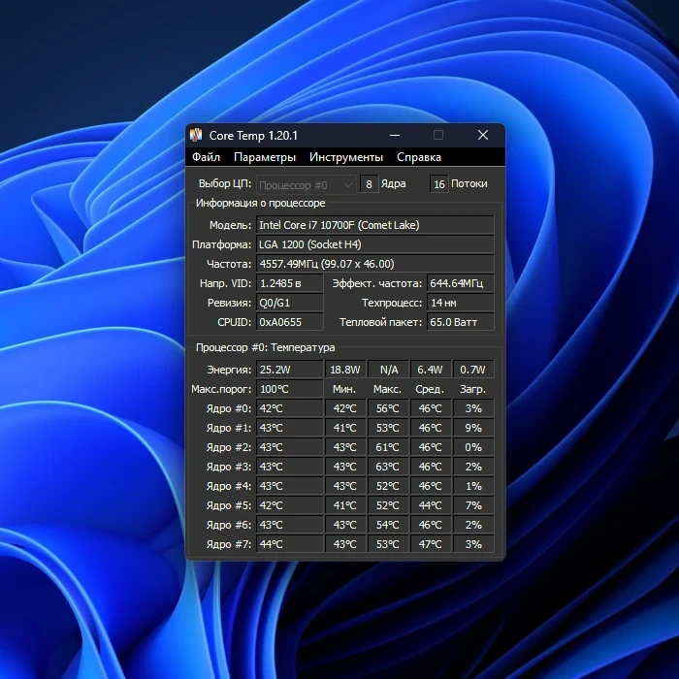679x679 pixels.
Task: Click the Core Temp 1.20.1 title text
Action: pos(253,136)
